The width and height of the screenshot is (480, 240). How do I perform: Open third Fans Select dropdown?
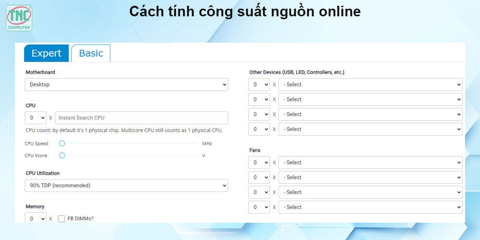371,192
